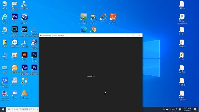The height and width of the screenshot is (112, 199).
Task: Show hidden system tray icons
Action: click(x=164, y=110)
